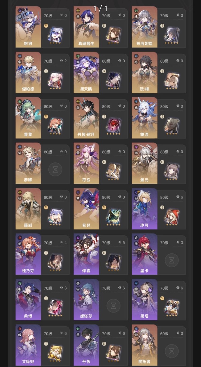Open 希兒's equipped light cone icon
The width and height of the screenshot is (201, 367).
coord(113,216)
